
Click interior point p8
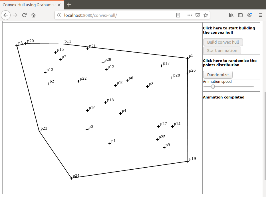148,87
